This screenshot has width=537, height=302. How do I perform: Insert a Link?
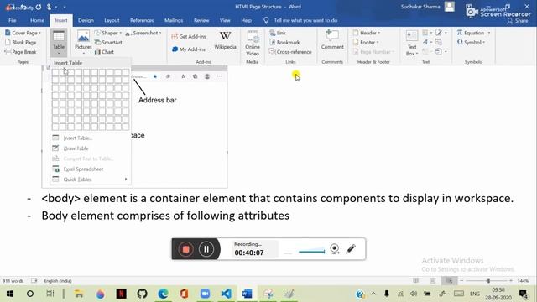[278, 33]
